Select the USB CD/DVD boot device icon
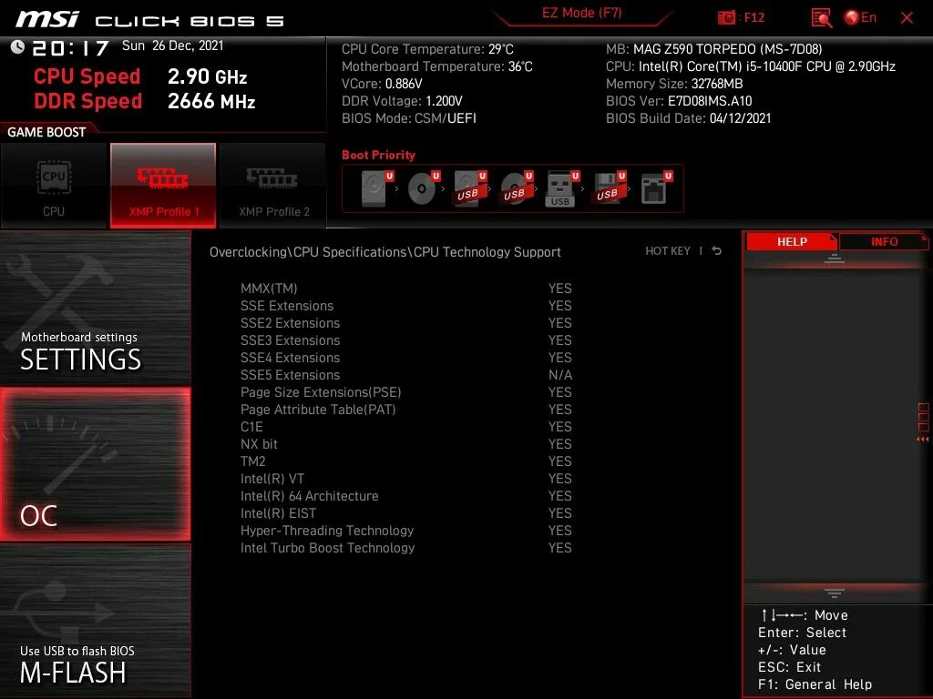This screenshot has height=699, width=933. (x=516, y=188)
